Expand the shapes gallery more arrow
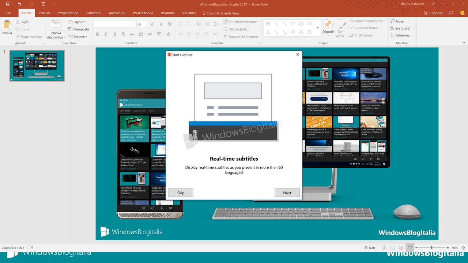 (x=317, y=28)
